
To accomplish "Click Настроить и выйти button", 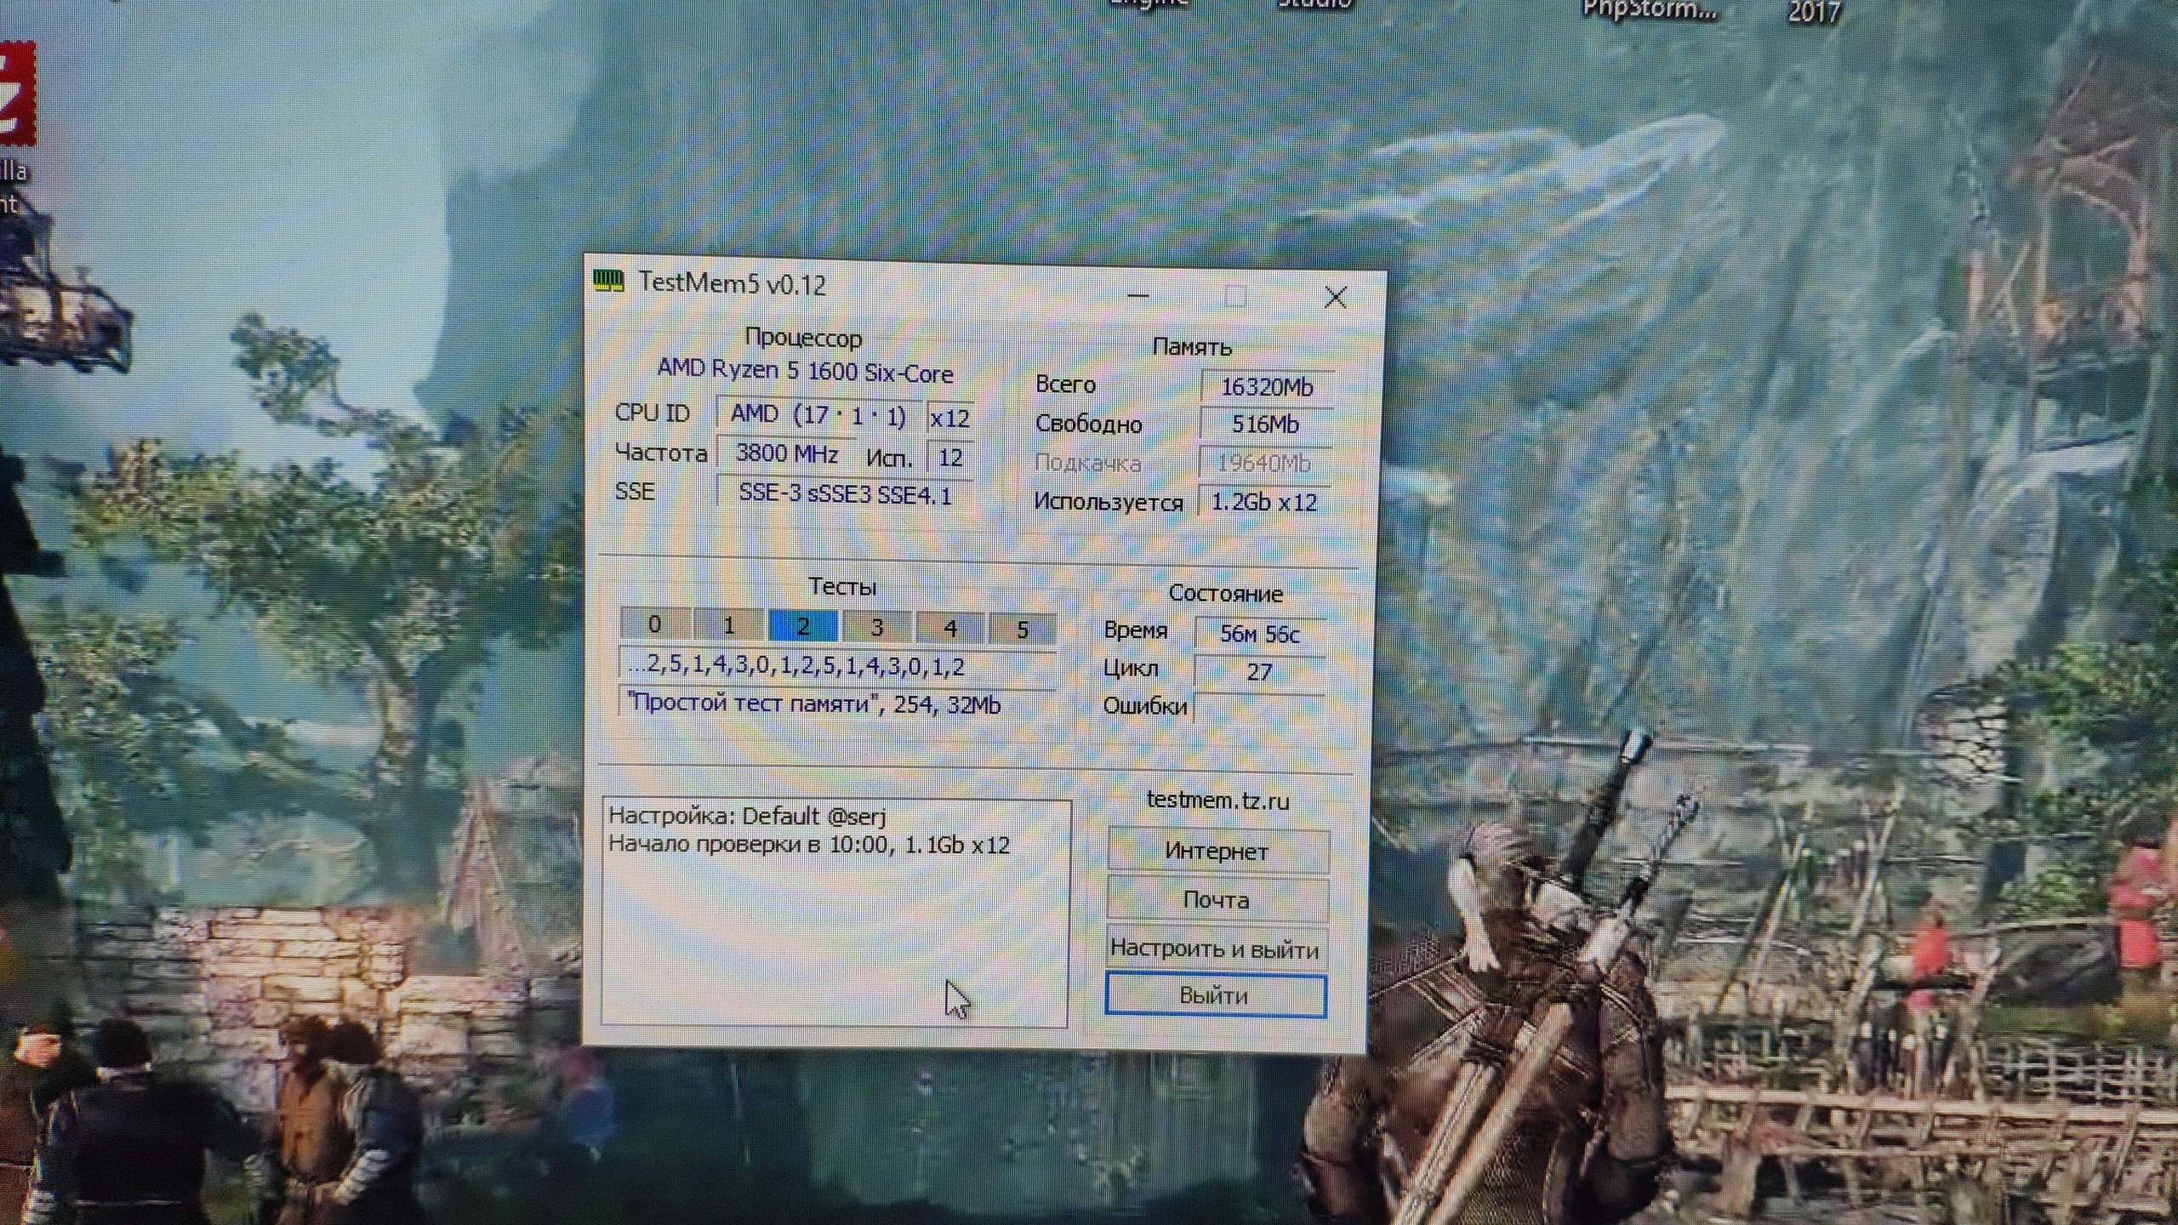I will point(1215,949).
